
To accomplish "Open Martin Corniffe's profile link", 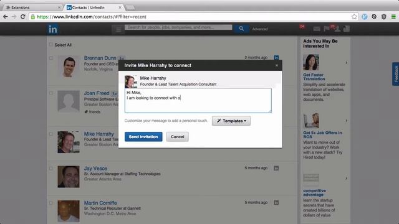I will click(100, 203).
